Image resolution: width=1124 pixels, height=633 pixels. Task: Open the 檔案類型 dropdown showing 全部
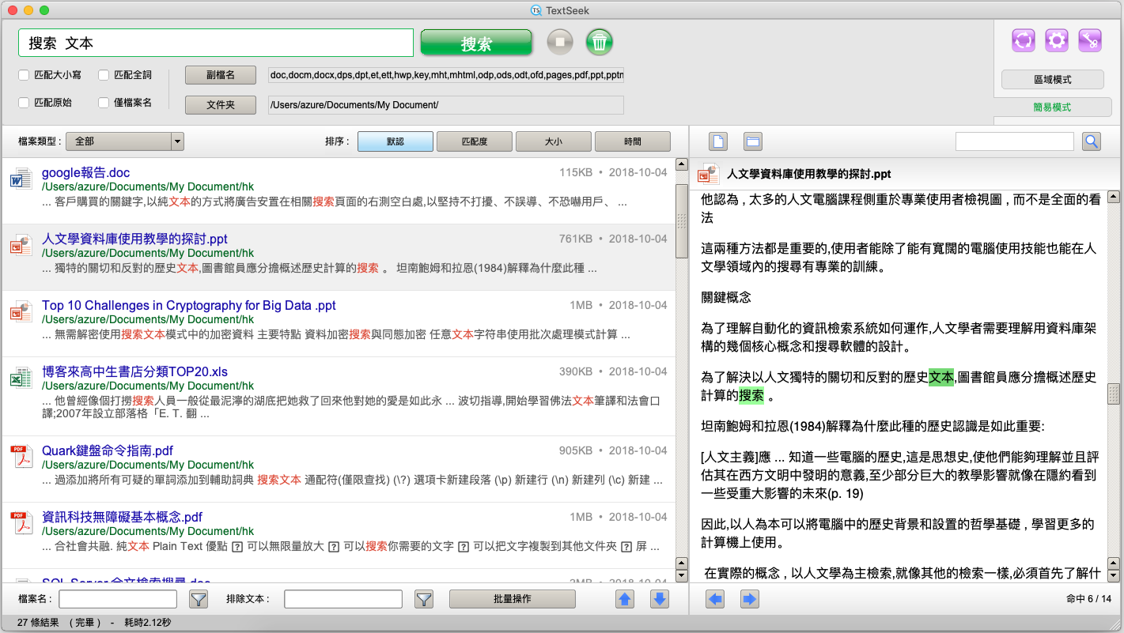[x=124, y=141]
